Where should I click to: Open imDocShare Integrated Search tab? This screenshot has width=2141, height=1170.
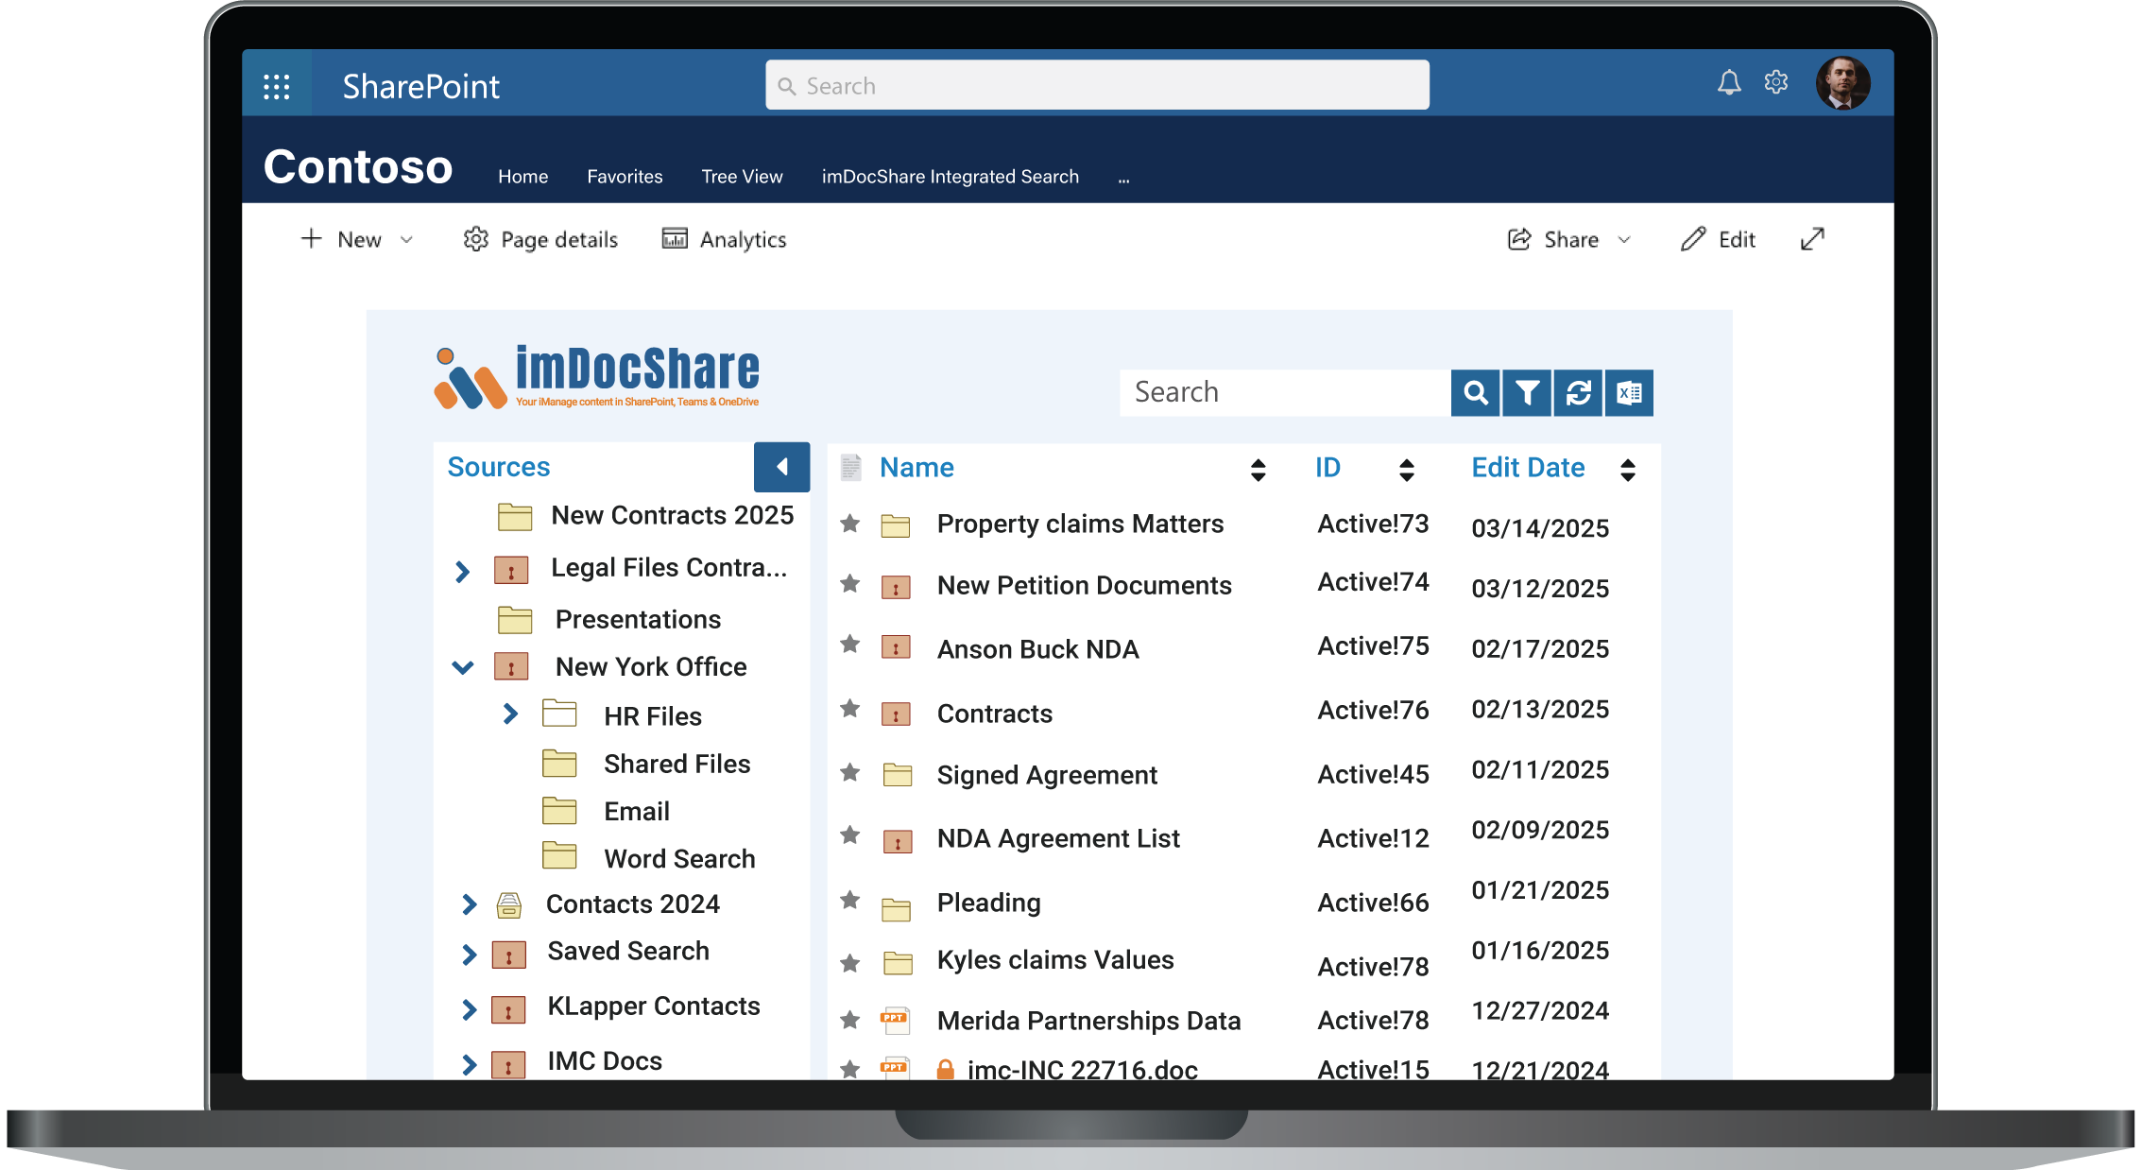pyautogui.click(x=950, y=177)
